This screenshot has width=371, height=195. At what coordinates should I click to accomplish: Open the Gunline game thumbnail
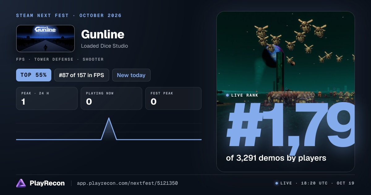coord(45,38)
